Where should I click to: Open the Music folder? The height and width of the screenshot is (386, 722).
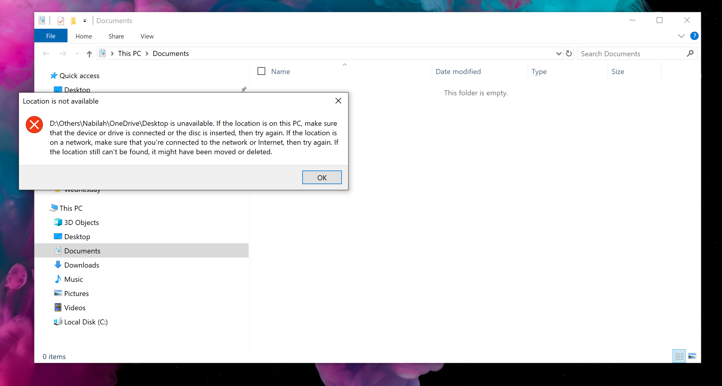point(73,279)
